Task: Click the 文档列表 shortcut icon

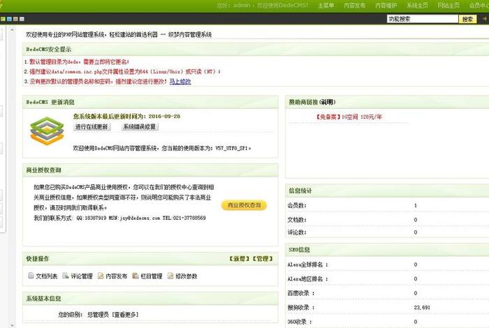Action: (x=31, y=276)
